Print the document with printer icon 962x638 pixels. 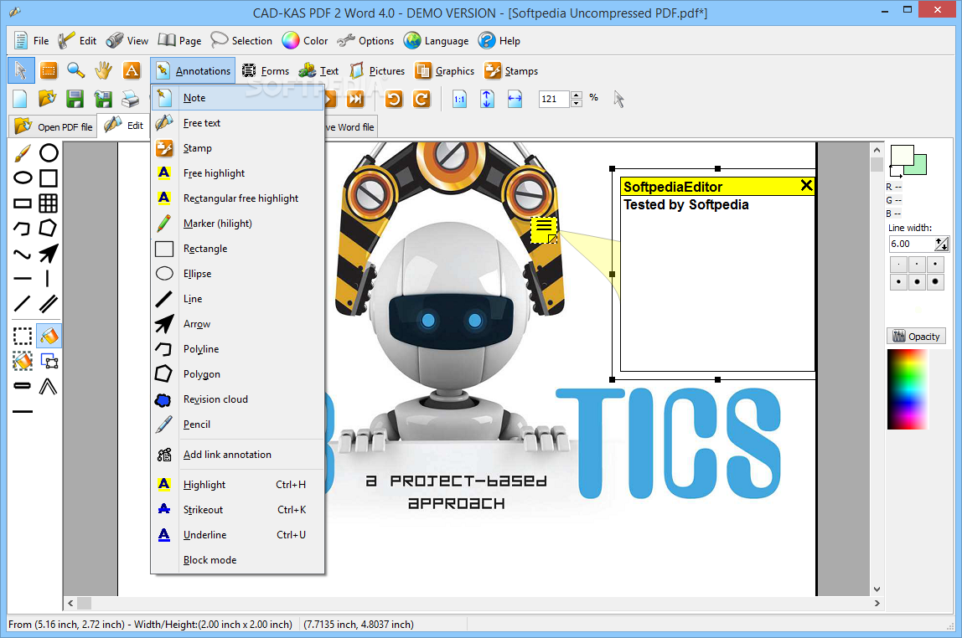click(x=130, y=99)
